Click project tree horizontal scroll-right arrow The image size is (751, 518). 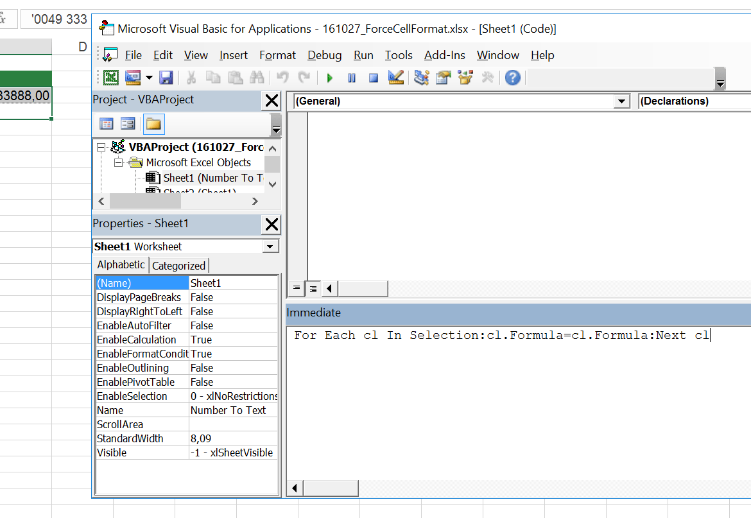255,202
